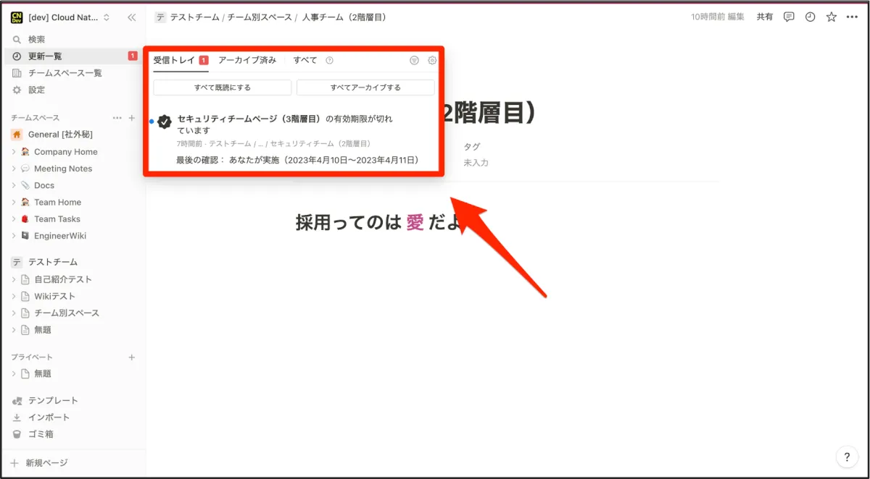The height and width of the screenshot is (479, 870).
Task: Click 人事チーム（2階層目） in breadcrumb
Action: coord(344,17)
